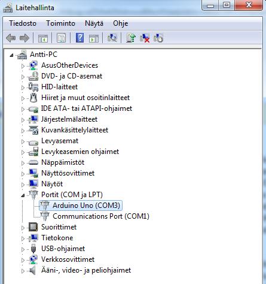Toggle the action pane toolbar icon
The width and height of the screenshot is (266, 284).
[94, 38]
